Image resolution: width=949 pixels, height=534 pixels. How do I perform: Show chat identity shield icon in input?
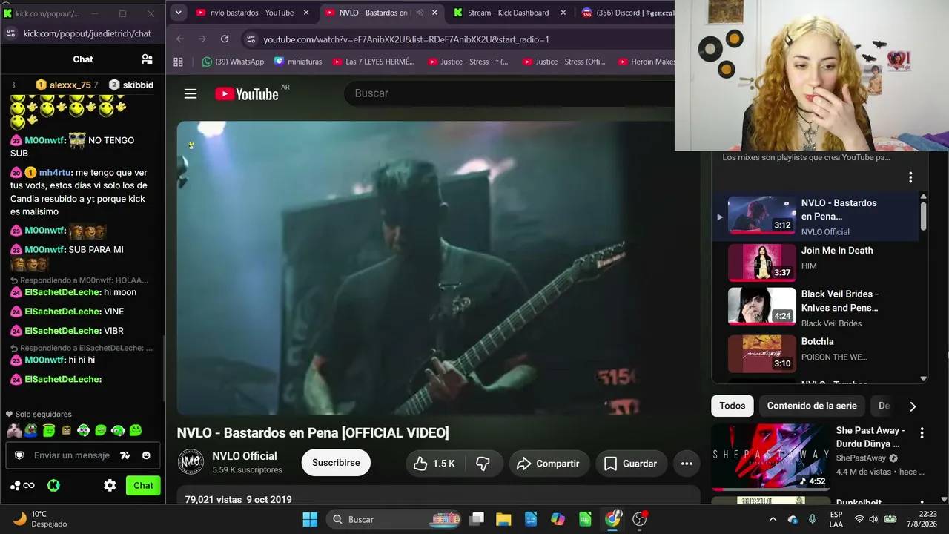[19, 455]
